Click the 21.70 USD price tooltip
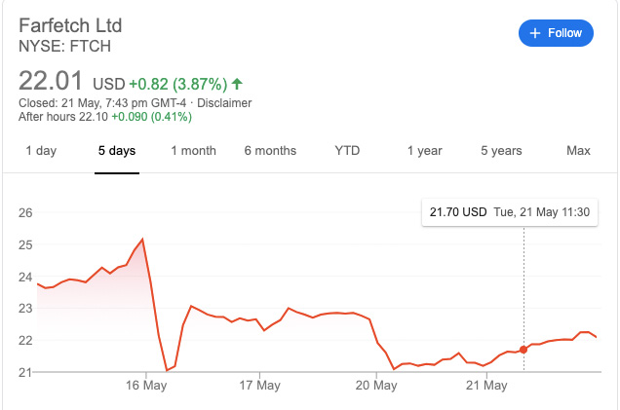This screenshot has height=410, width=620. (x=510, y=211)
